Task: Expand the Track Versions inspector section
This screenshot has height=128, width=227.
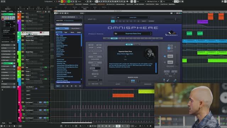Action: (x=8, y=45)
